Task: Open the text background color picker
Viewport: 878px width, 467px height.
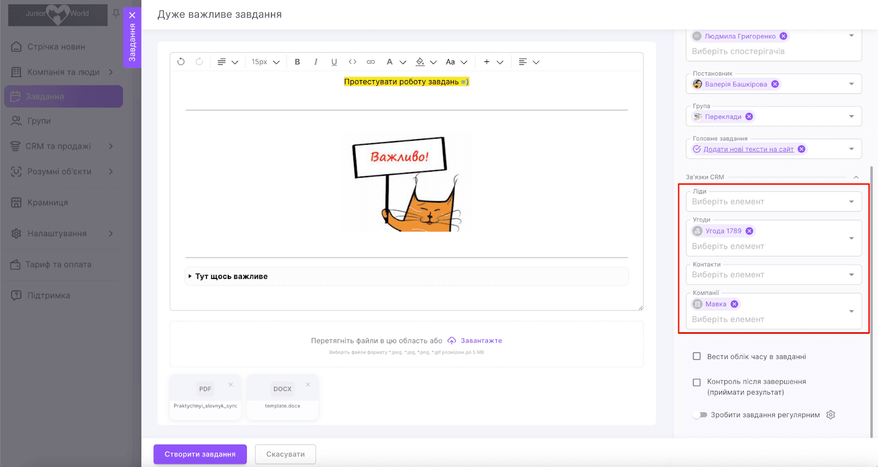Action: pos(426,62)
